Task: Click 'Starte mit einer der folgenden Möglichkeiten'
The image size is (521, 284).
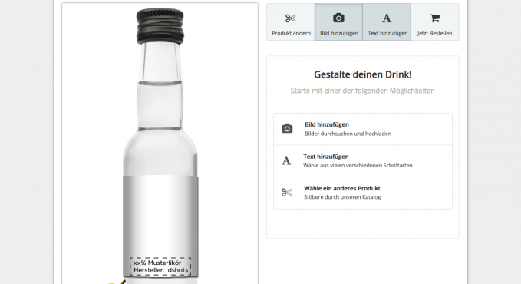Action: [x=362, y=91]
